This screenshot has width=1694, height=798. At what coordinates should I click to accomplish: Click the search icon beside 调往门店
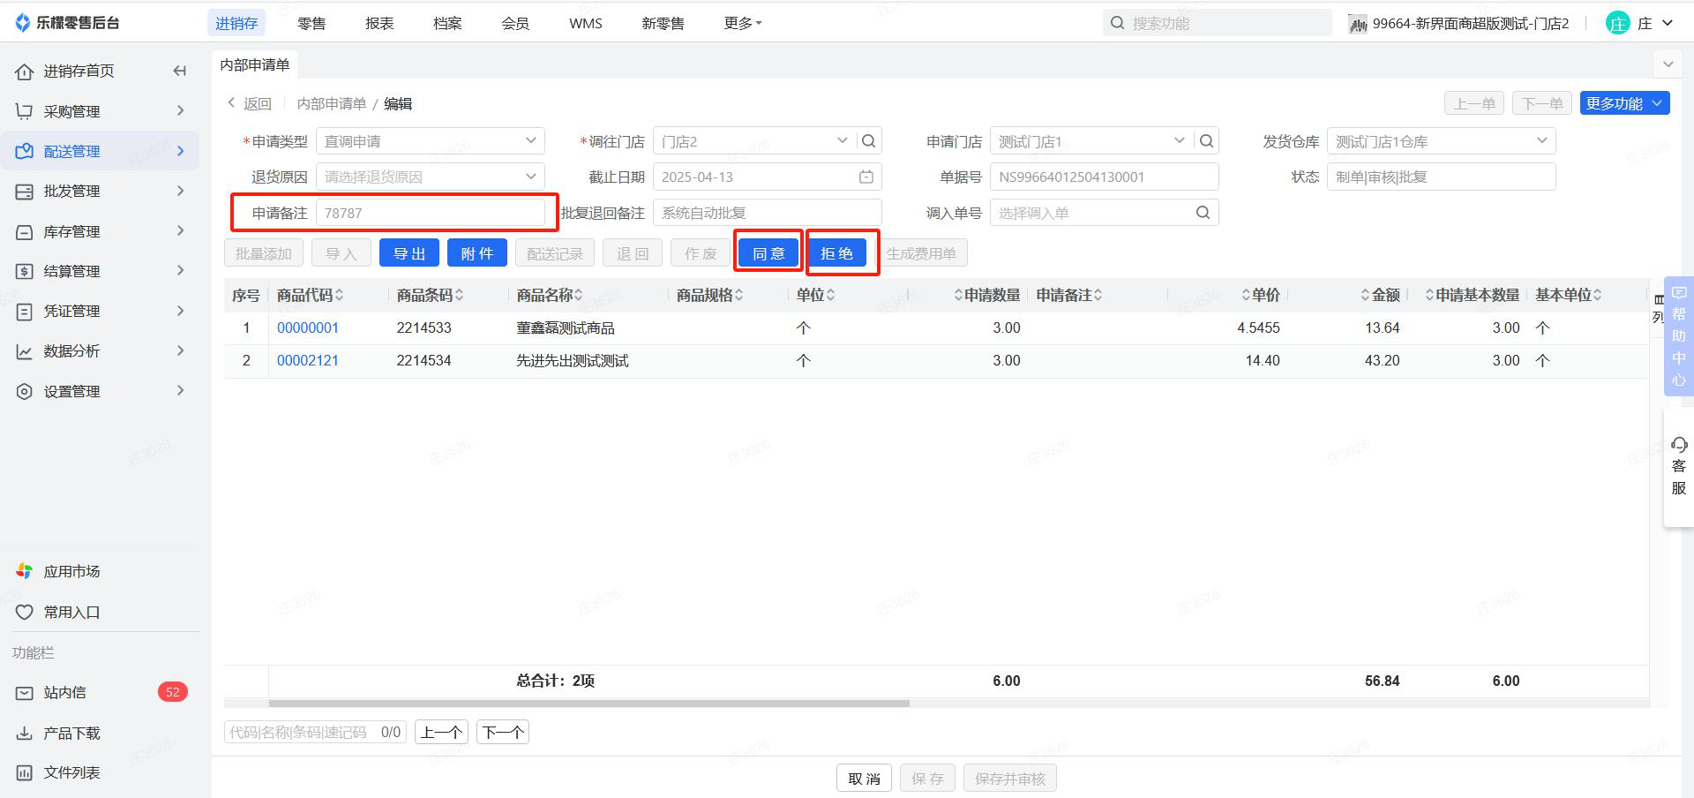[869, 141]
